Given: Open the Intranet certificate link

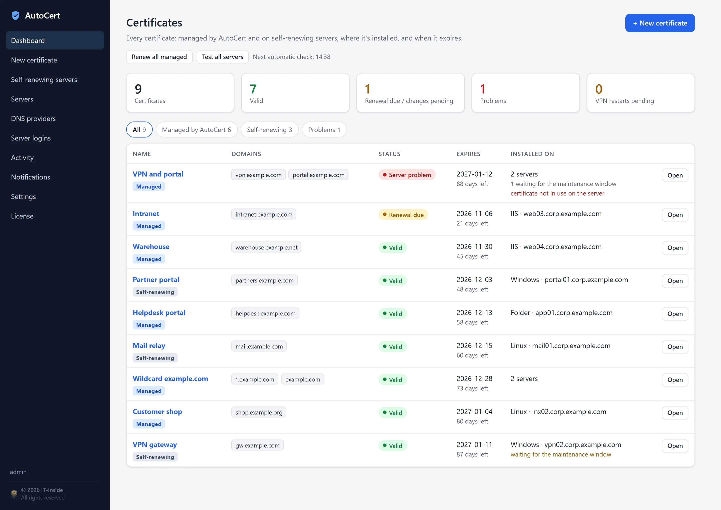Looking at the screenshot, I should [x=146, y=213].
